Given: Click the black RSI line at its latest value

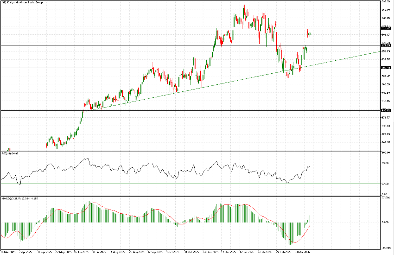Looking at the screenshot, I should 309,166.
